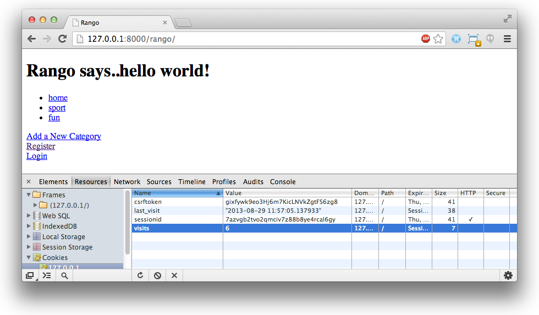
Task: Open the Adblock Plus extension icon
Action: click(x=426, y=39)
